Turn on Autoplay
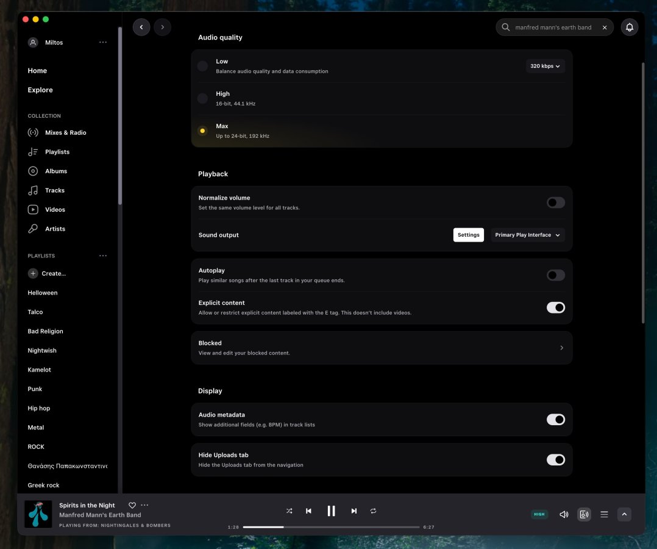Viewport: 657px width, 549px height. coord(555,275)
